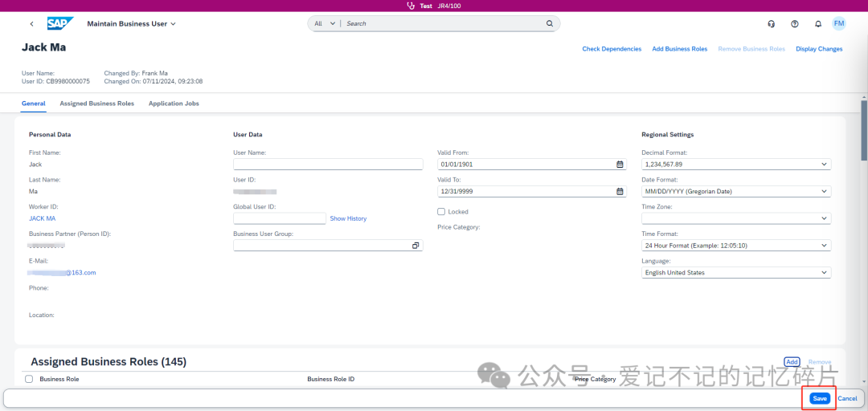This screenshot has height=411, width=868.
Task: Open the JACK MA worker ID link
Action: [42, 218]
